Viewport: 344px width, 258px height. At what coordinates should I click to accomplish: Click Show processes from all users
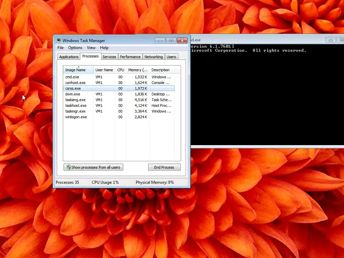click(93, 167)
